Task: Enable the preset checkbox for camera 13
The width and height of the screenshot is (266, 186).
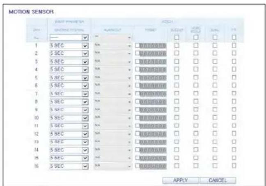Action: pyautogui.click(x=137, y=142)
